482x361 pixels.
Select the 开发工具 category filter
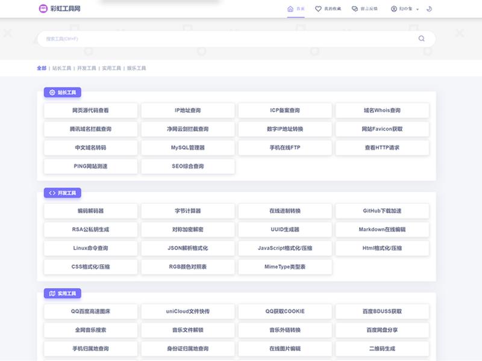(x=87, y=68)
